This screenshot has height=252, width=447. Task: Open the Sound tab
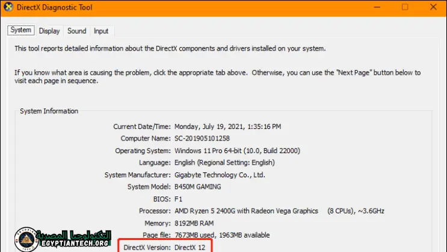[76, 31]
